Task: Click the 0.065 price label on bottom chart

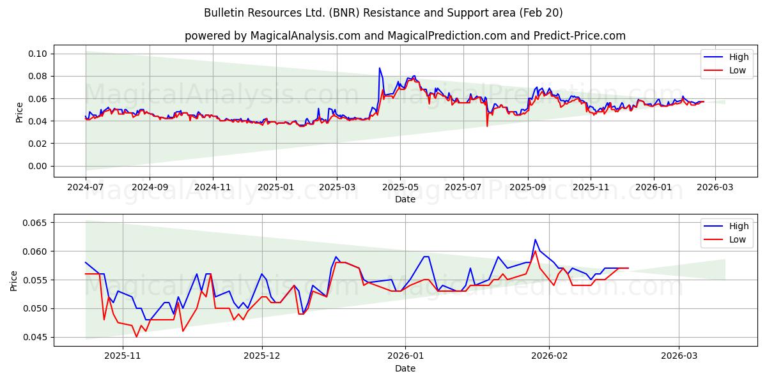Action: (35, 223)
